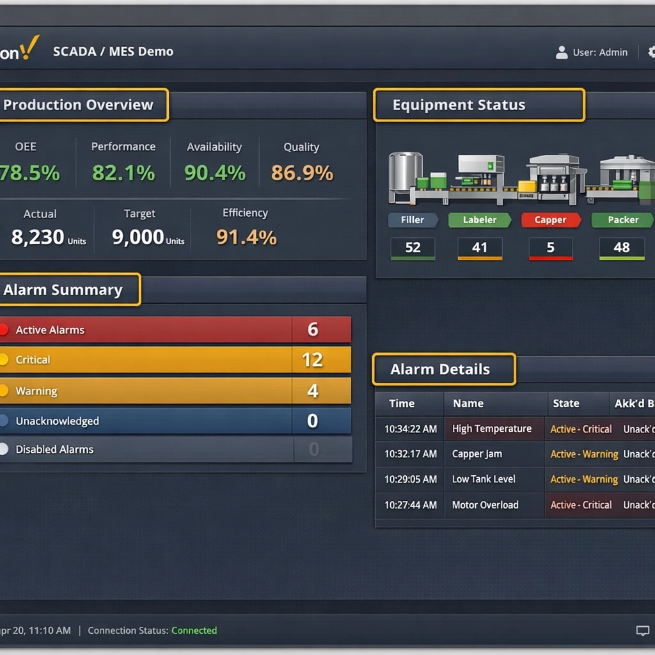
Task: Click the green Labeler status tag
Action: click(480, 220)
